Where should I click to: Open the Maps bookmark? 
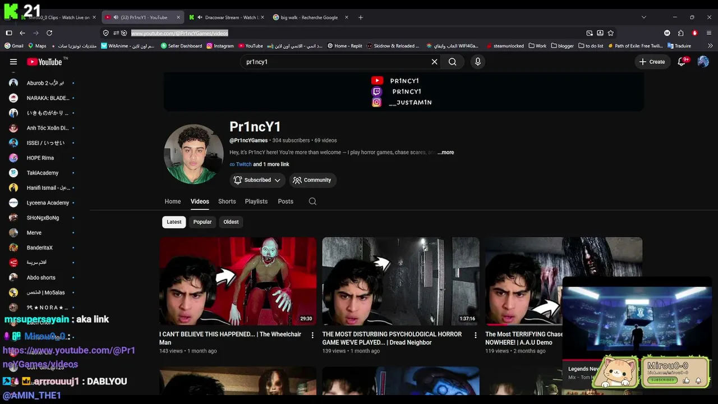click(x=36, y=46)
